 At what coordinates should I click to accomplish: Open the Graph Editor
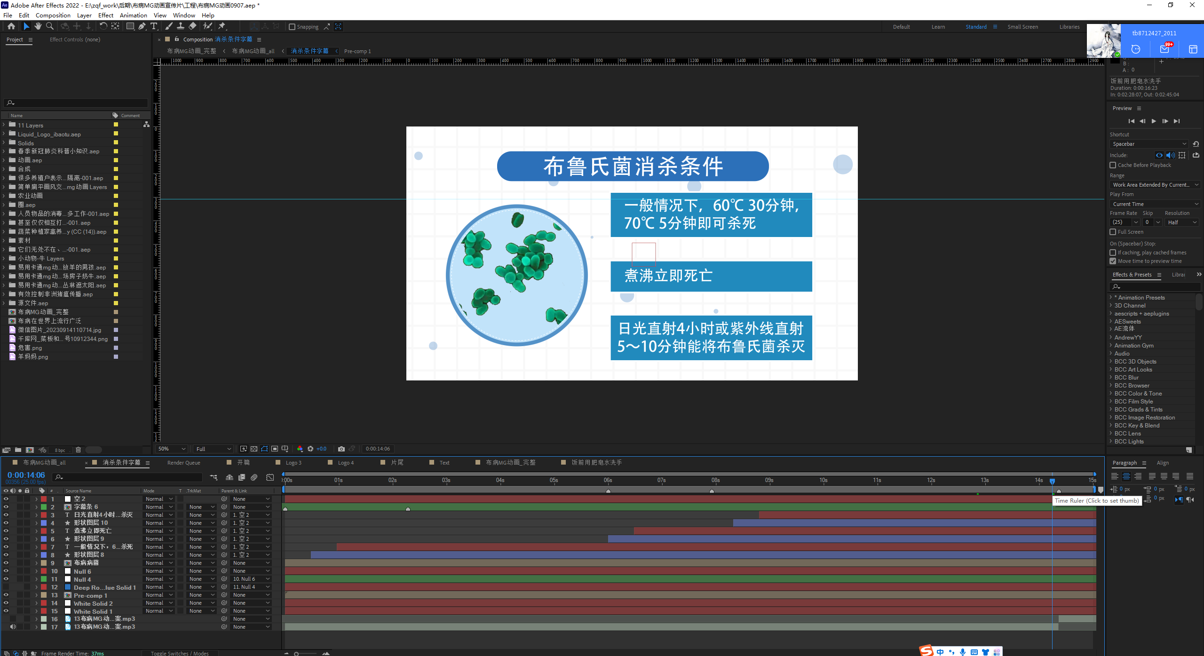coord(270,477)
